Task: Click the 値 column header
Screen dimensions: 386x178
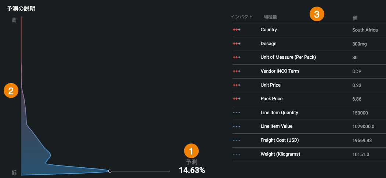Action: point(355,18)
